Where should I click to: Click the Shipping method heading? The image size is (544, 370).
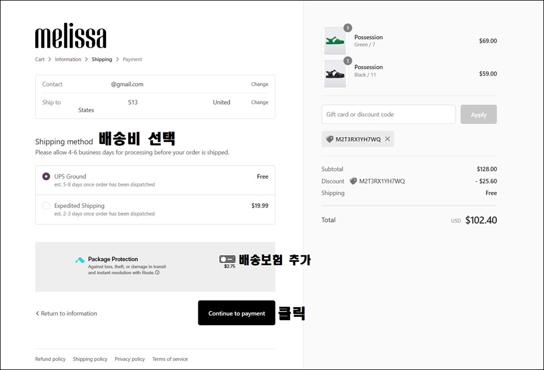pos(64,142)
